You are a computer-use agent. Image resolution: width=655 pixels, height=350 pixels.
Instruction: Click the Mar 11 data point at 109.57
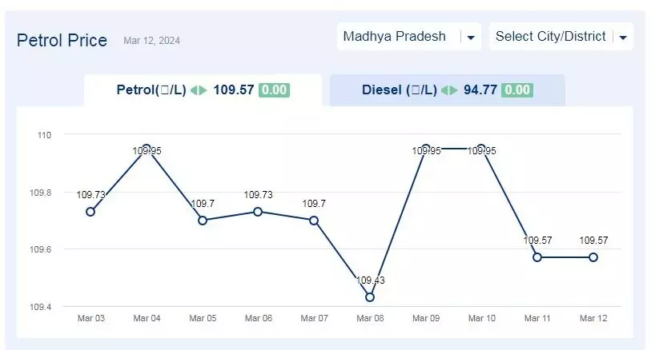coord(537,257)
